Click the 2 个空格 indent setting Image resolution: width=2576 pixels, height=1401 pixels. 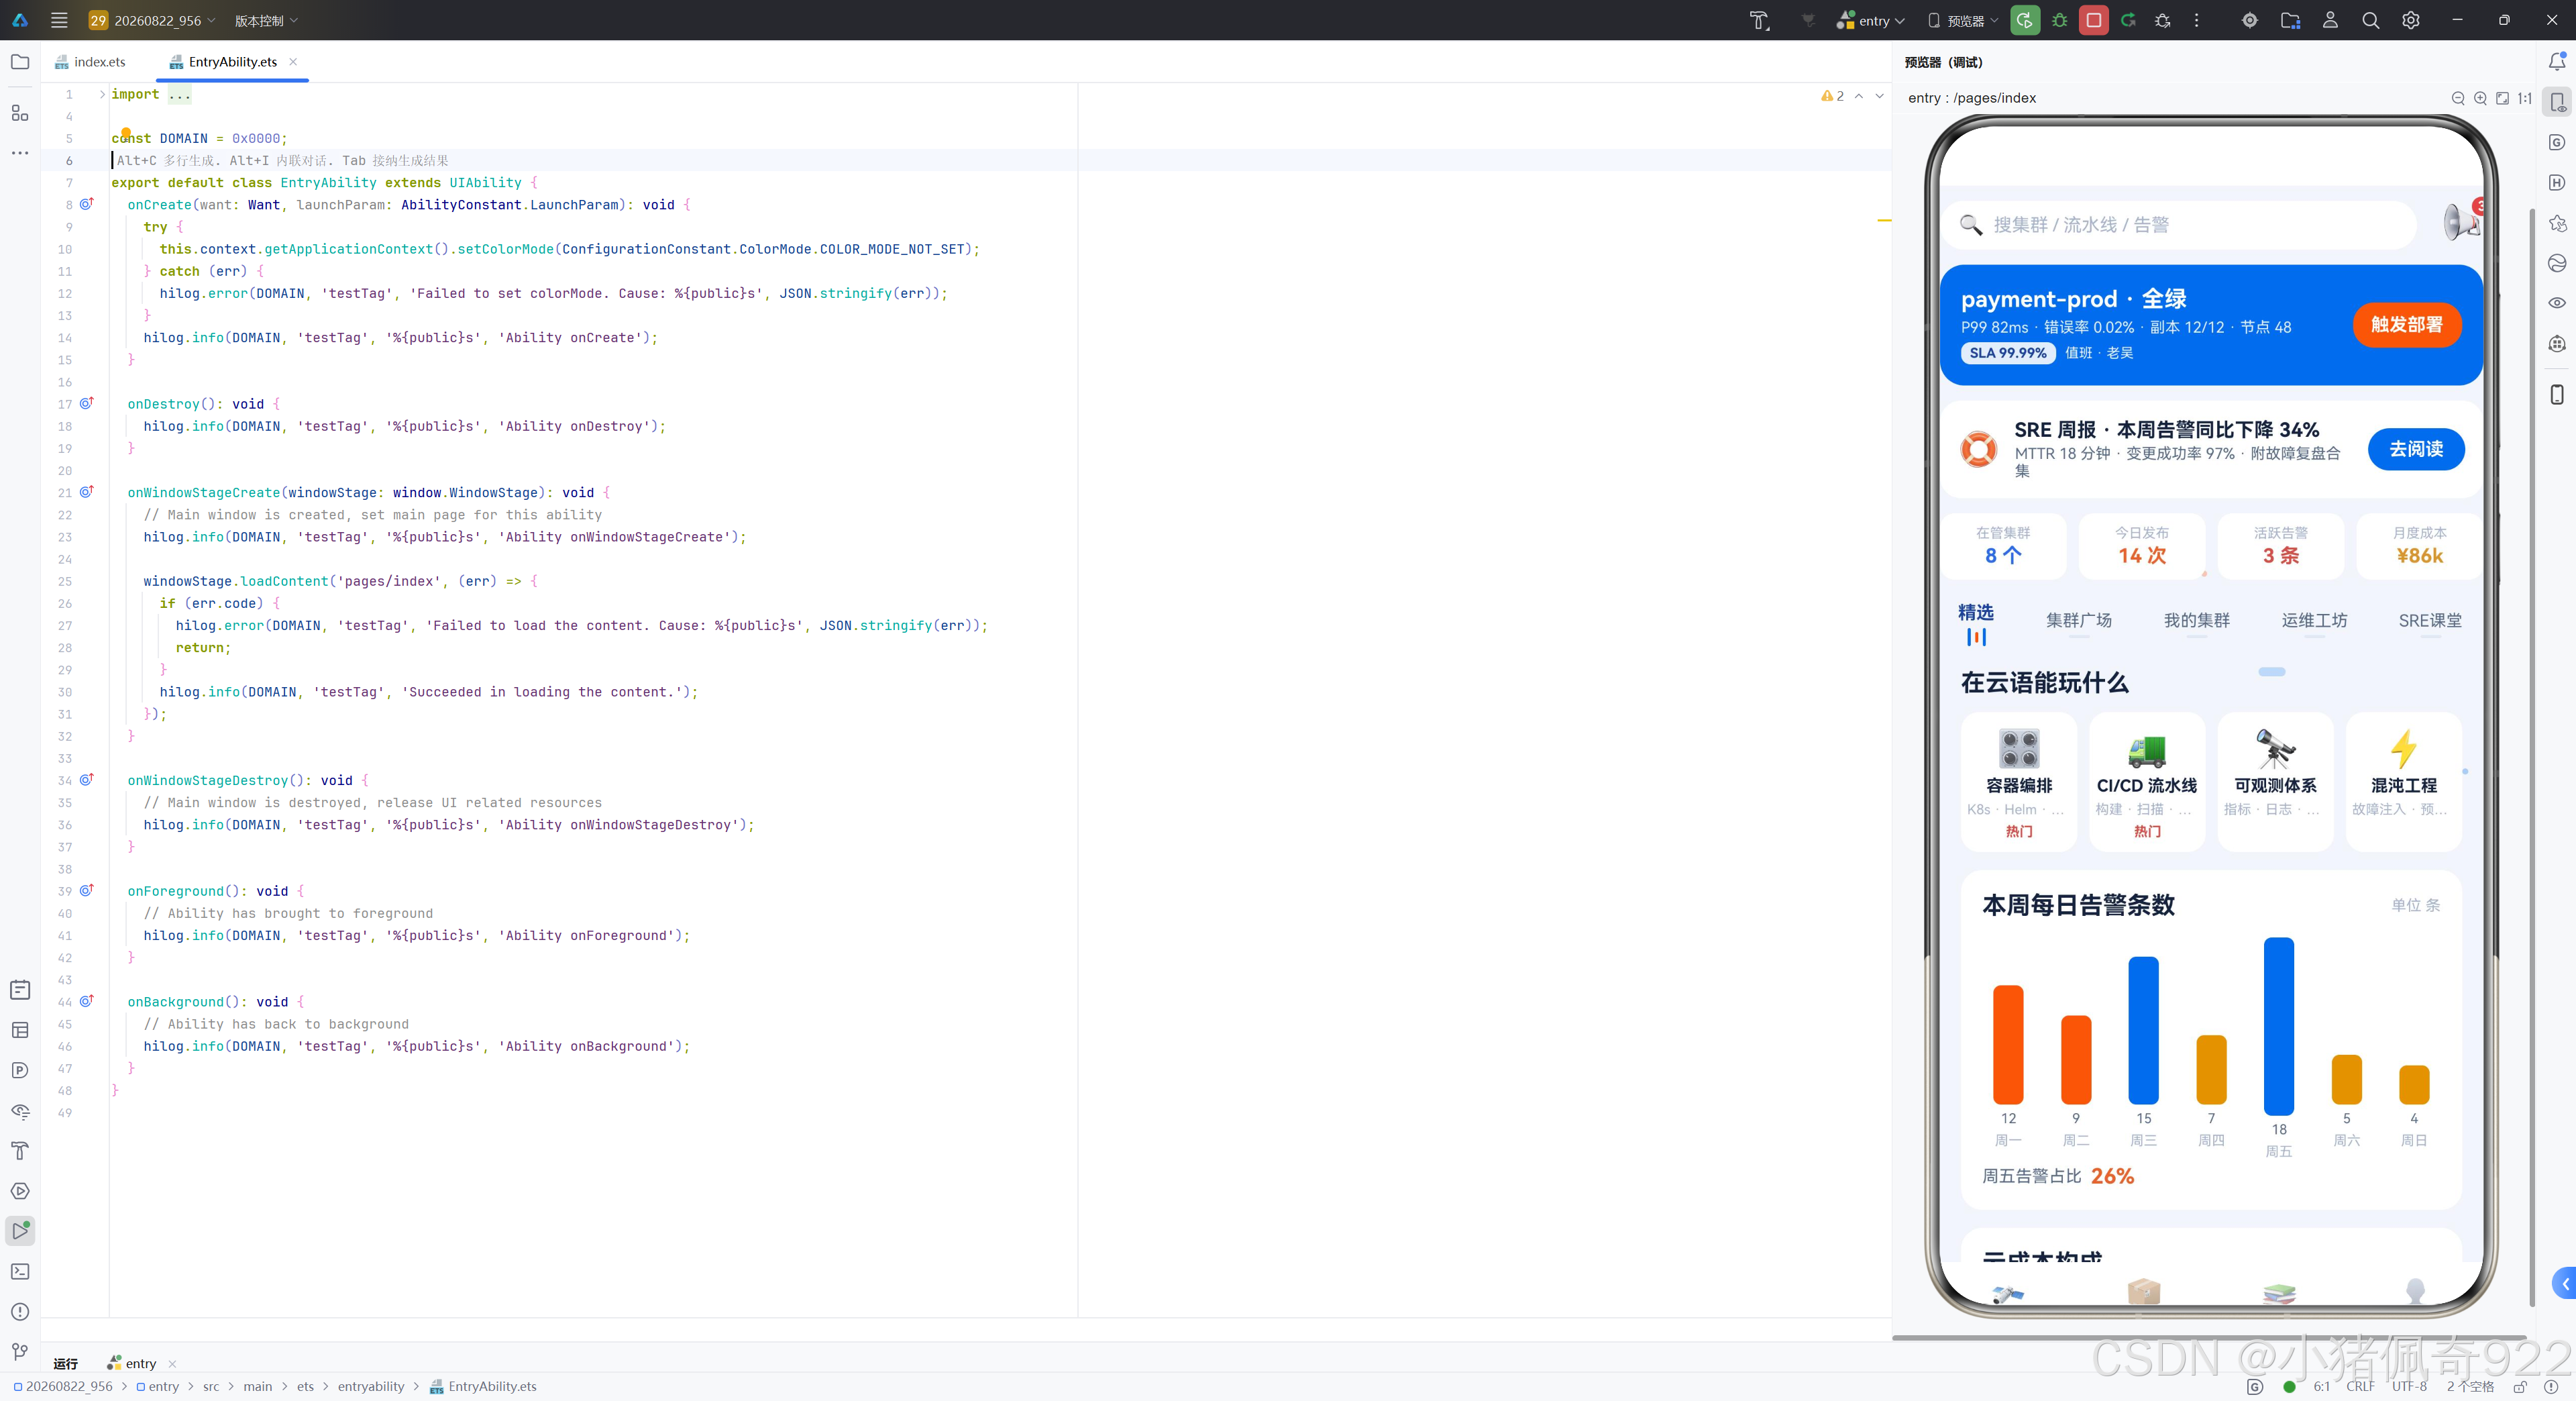pyautogui.click(x=2470, y=1387)
